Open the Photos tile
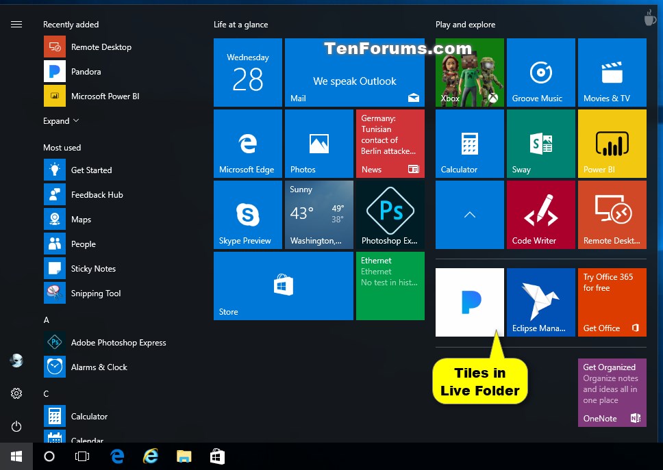The width and height of the screenshot is (663, 470). (x=318, y=144)
